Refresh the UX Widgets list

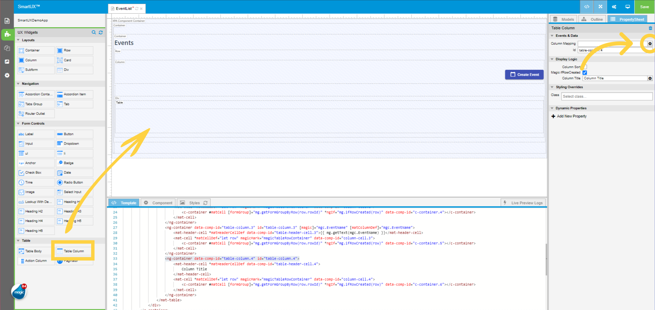click(101, 32)
